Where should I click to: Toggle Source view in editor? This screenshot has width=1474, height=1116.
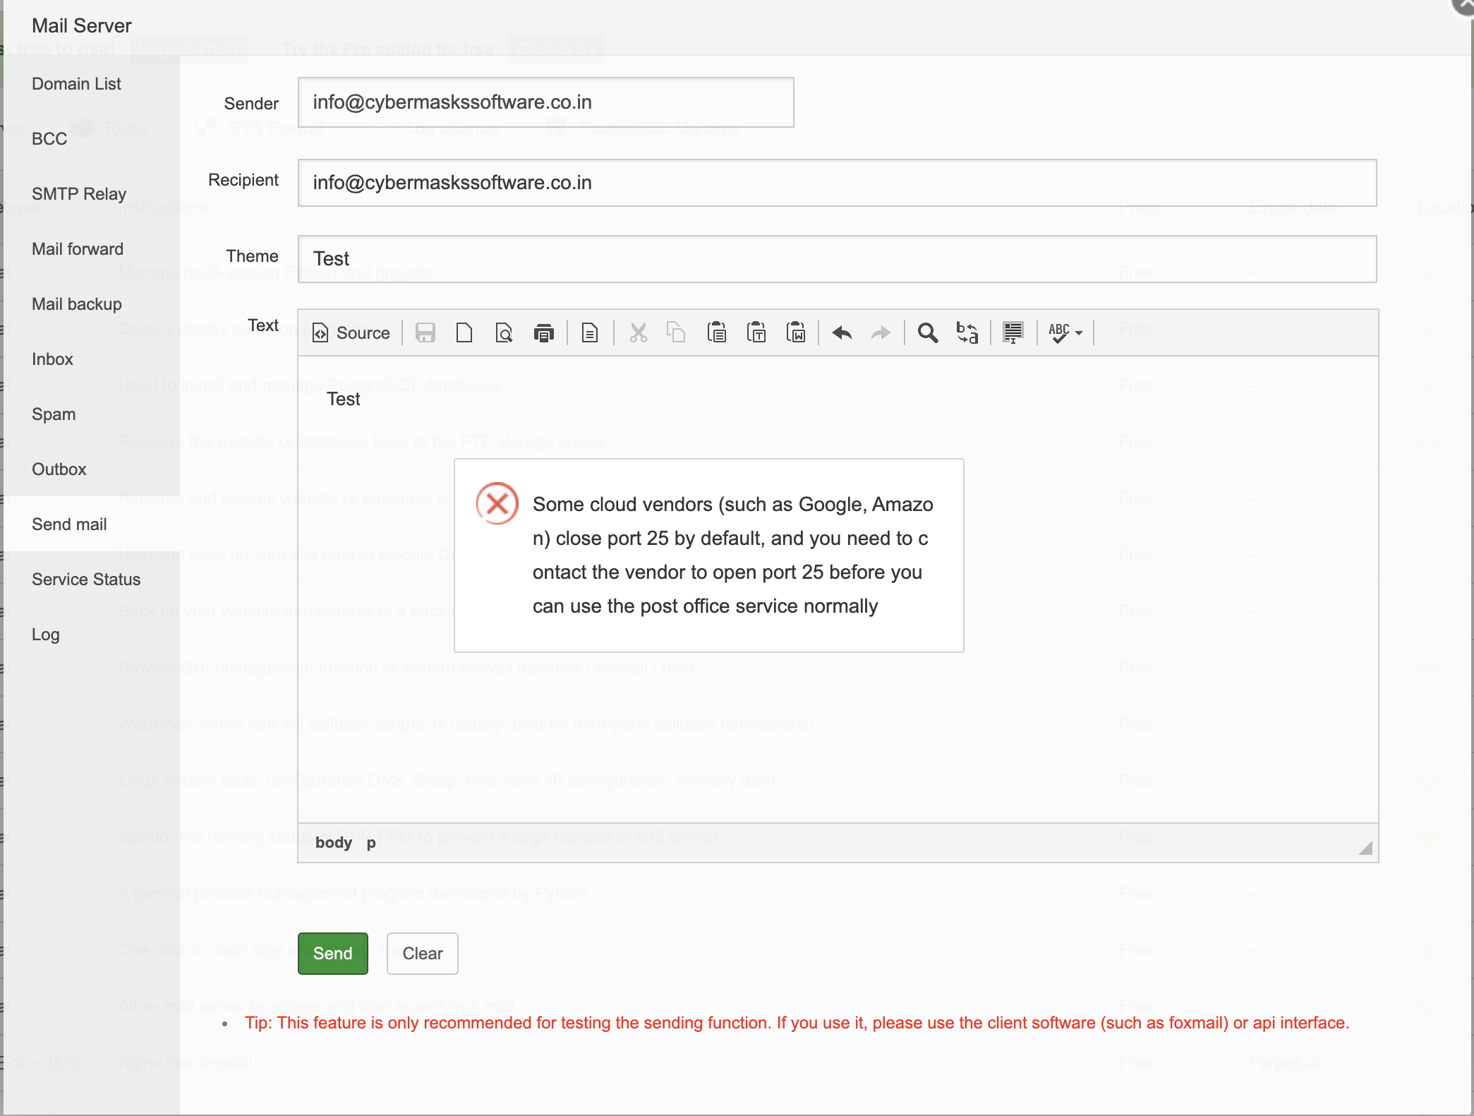point(351,332)
